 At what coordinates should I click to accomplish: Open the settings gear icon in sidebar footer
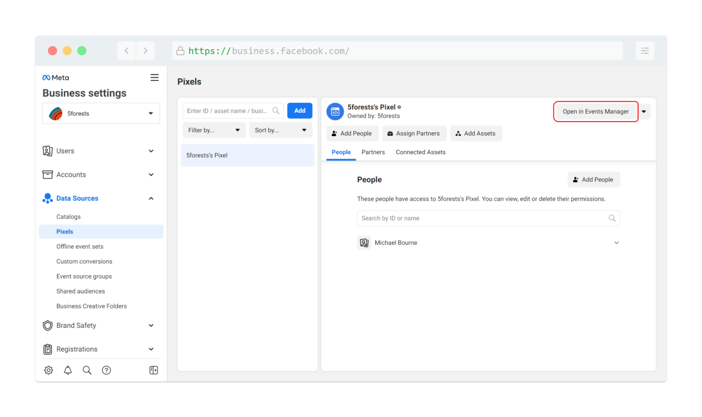(x=49, y=370)
